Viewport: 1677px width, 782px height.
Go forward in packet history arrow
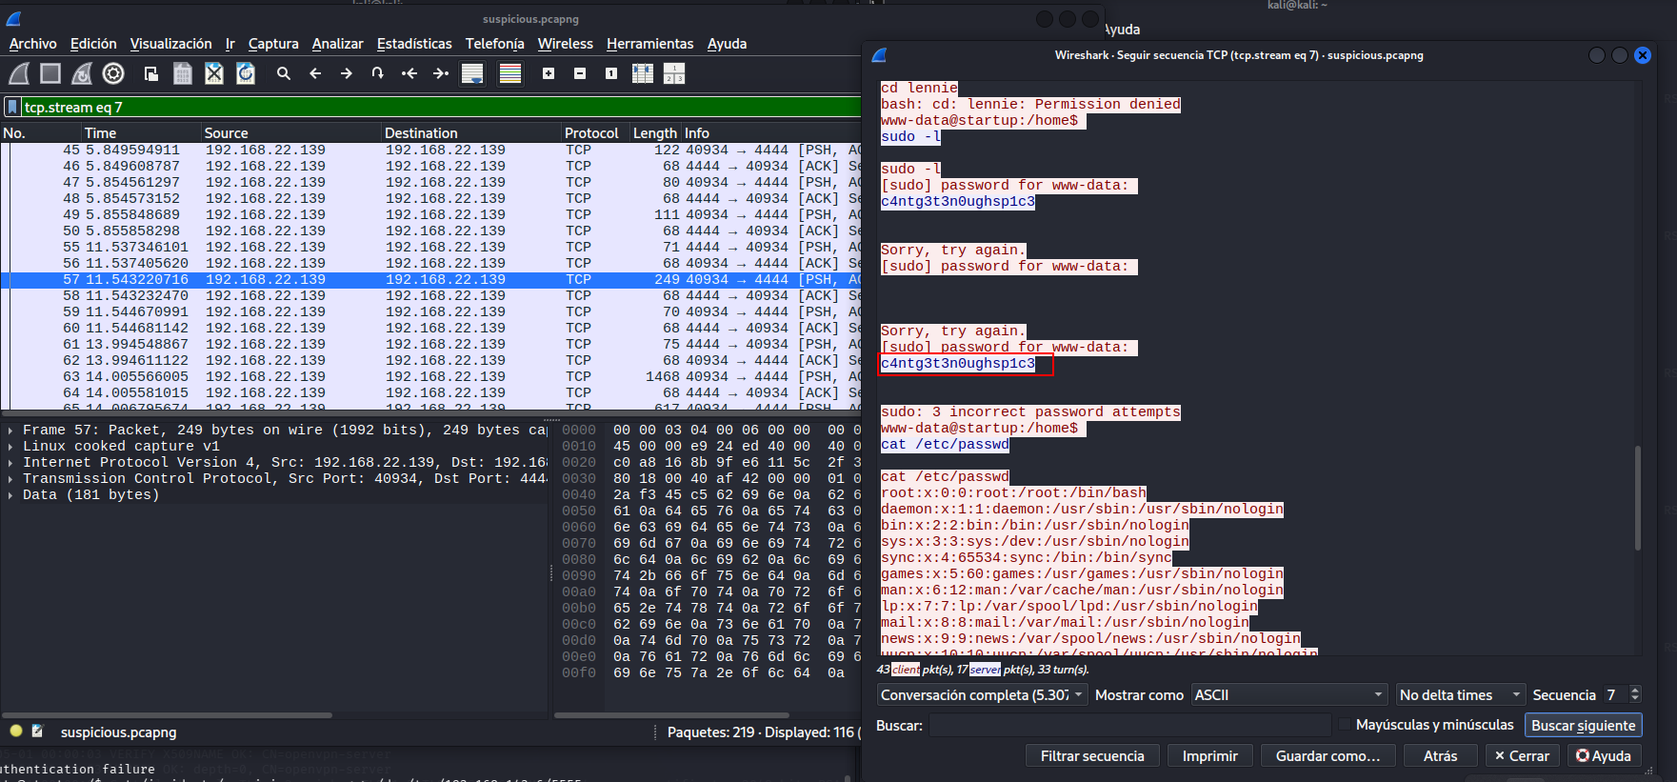click(347, 73)
